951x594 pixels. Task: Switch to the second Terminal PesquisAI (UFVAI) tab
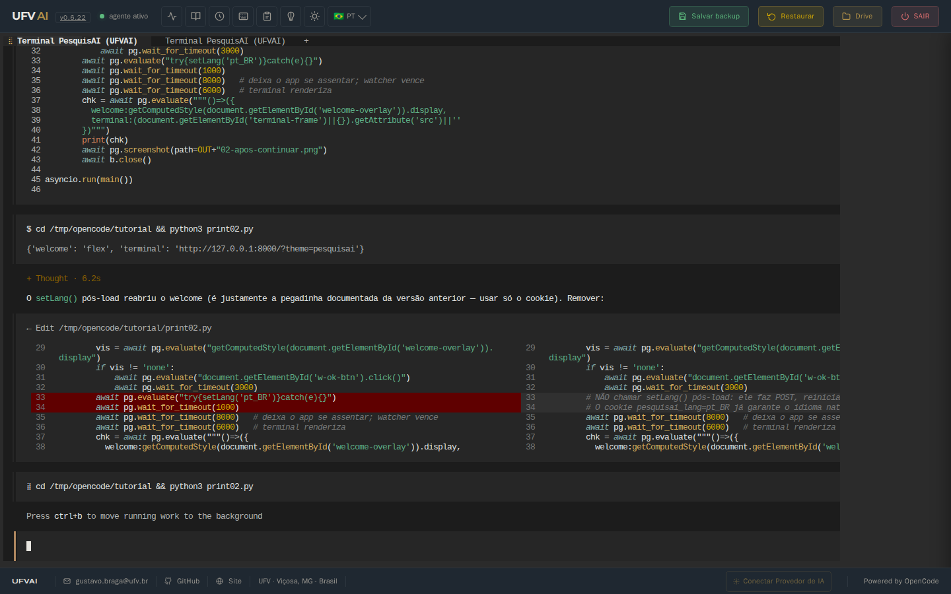(x=225, y=41)
